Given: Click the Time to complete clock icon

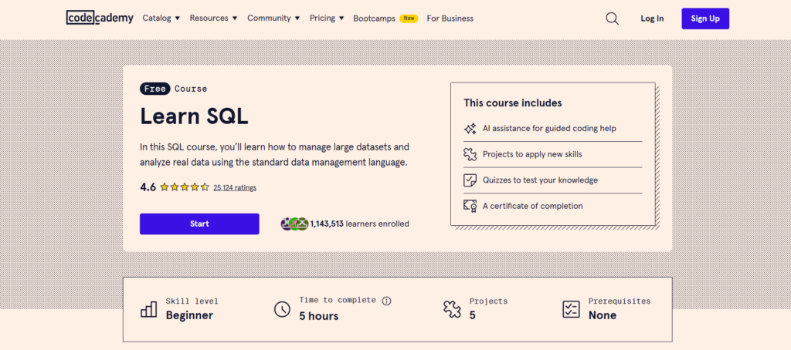Looking at the screenshot, I should (282, 309).
